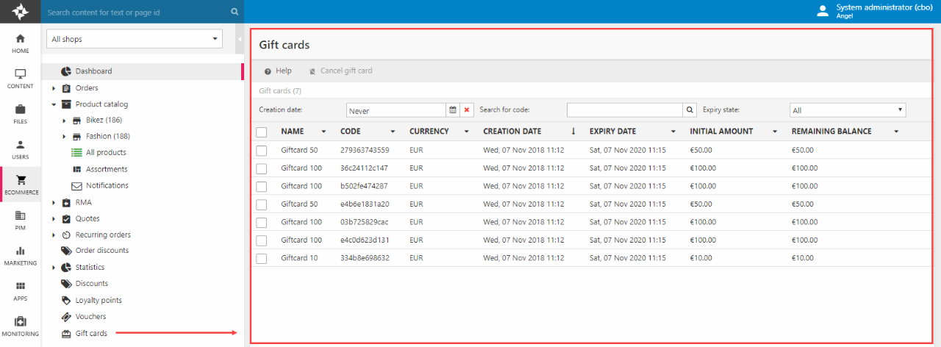This screenshot has height=347, width=941.
Task: Expand the Orders tree node
Action: coord(54,88)
